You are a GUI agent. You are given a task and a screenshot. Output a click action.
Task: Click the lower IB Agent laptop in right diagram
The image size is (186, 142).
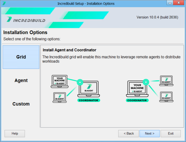click(x=166, y=97)
